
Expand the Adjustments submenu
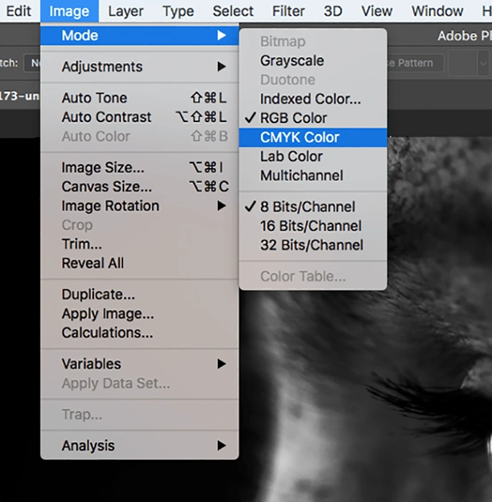pyautogui.click(x=102, y=67)
